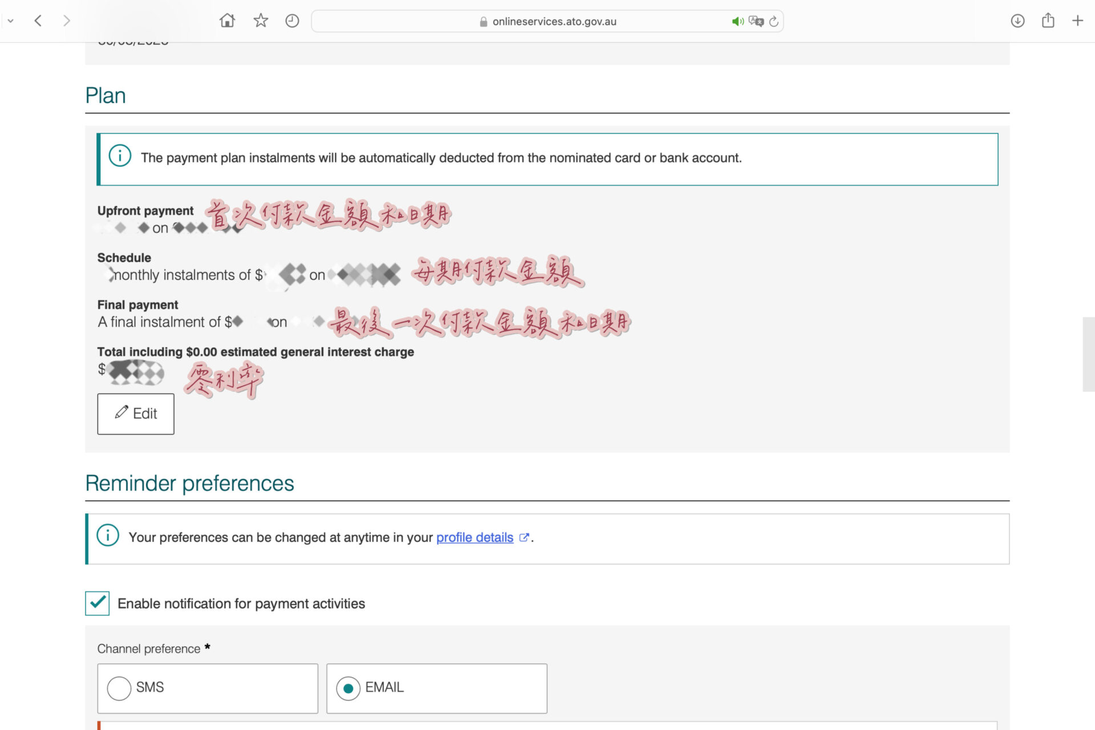Open a new tab with plus icon
1095x730 pixels.
click(x=1077, y=21)
